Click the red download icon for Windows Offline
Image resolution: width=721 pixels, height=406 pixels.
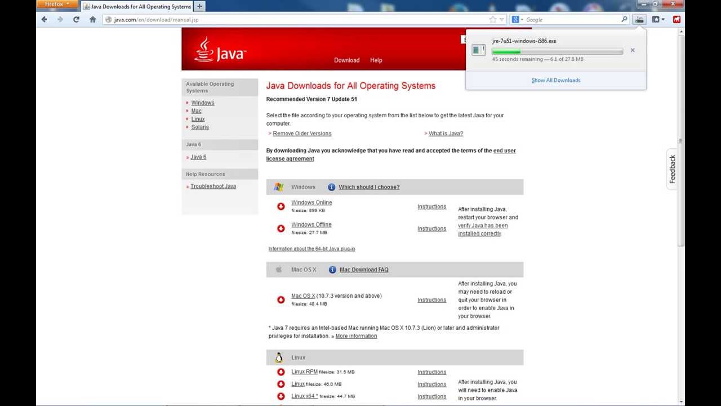(281, 228)
